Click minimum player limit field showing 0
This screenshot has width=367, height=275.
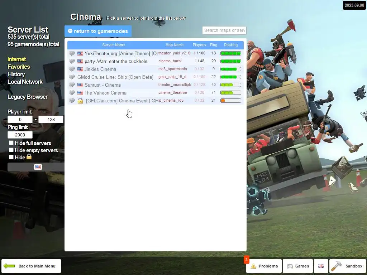[x=20, y=120]
